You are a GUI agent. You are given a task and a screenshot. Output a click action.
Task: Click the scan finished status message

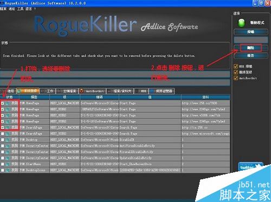click(99, 56)
